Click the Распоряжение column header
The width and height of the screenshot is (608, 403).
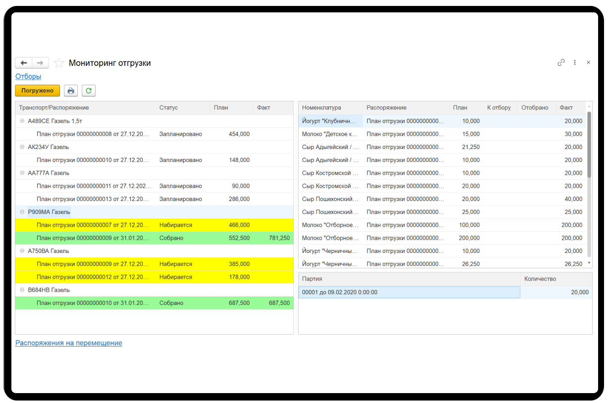[406, 107]
